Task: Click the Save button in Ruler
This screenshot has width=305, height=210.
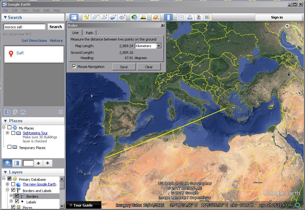Action: (x=124, y=67)
